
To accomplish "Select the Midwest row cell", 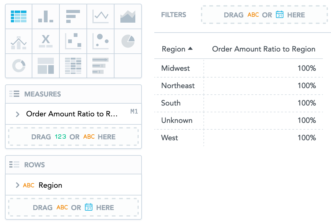I will click(x=175, y=68).
